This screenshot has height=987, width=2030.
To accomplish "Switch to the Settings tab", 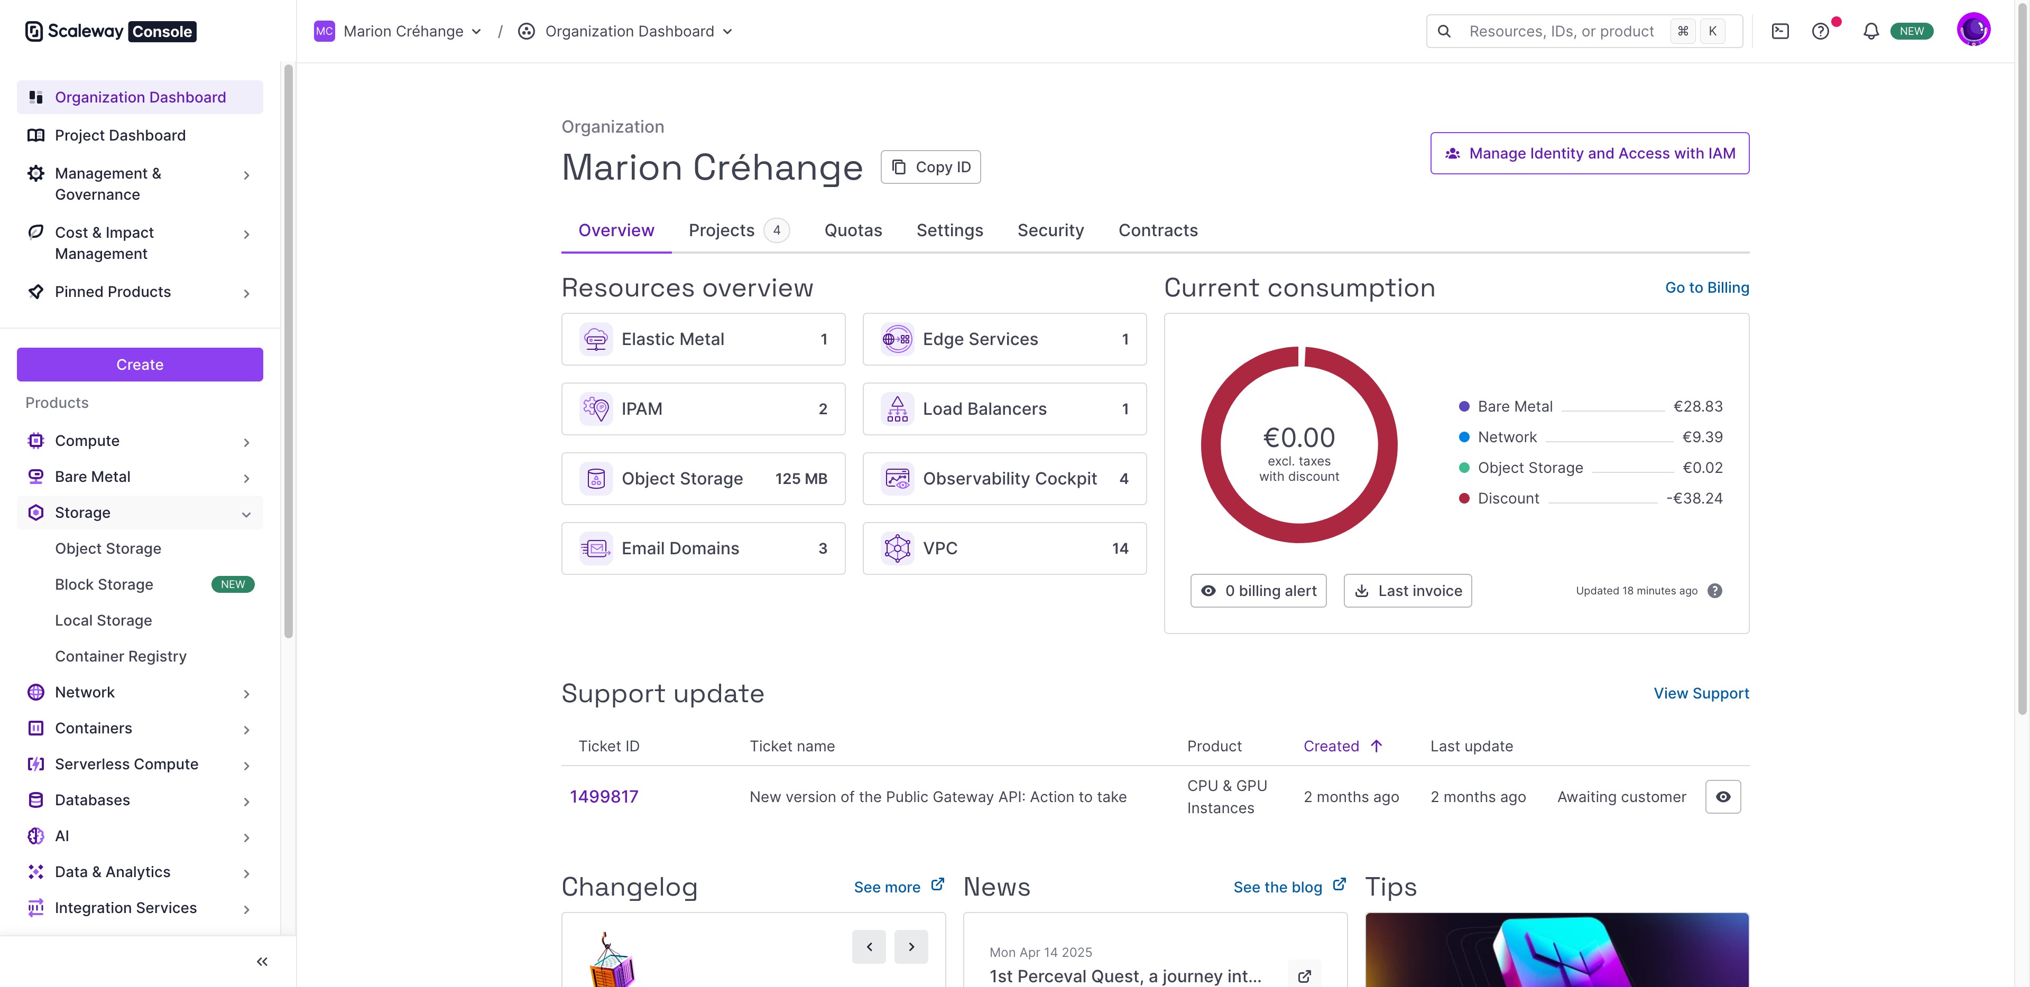I will [949, 230].
